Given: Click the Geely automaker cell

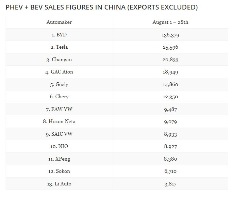Looking at the screenshot, I should coord(59,84).
